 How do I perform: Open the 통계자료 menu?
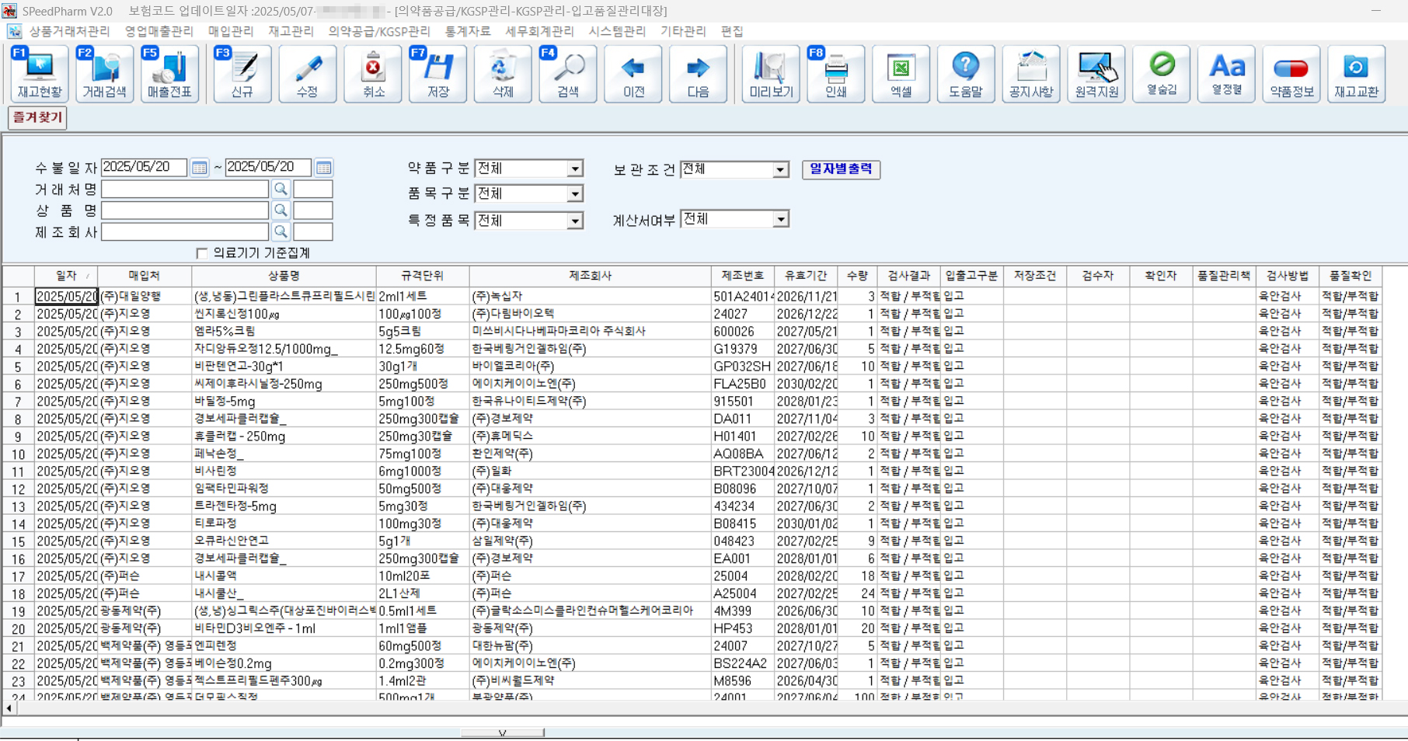tap(468, 31)
